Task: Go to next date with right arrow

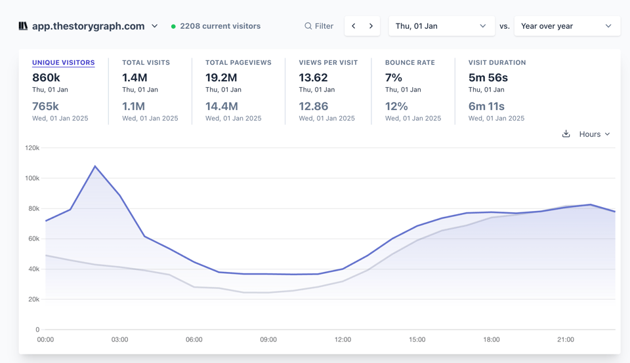Action: tap(371, 26)
